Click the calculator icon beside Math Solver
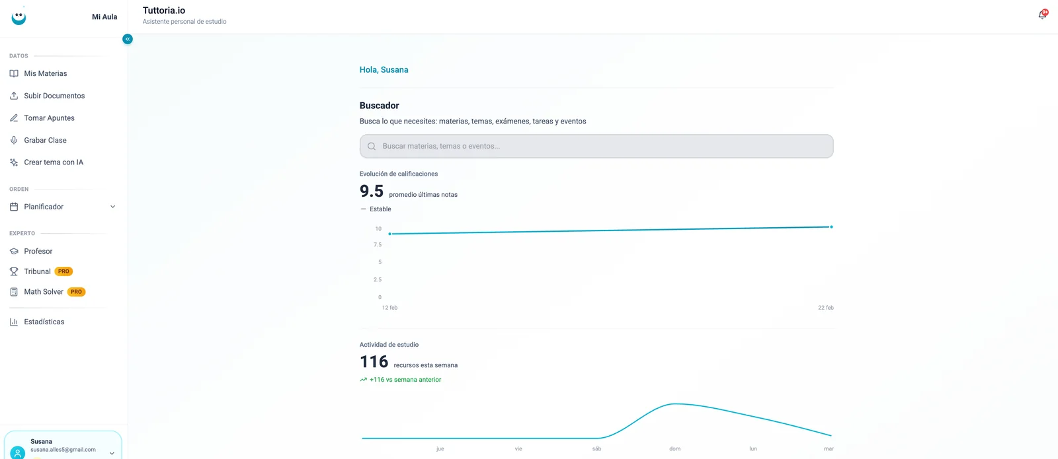Screen dimensions: 1058x459 point(14,292)
